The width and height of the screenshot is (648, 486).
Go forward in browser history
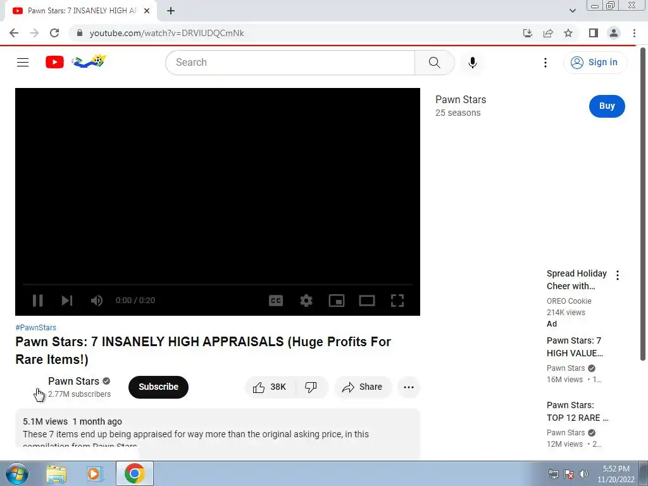pos(34,33)
